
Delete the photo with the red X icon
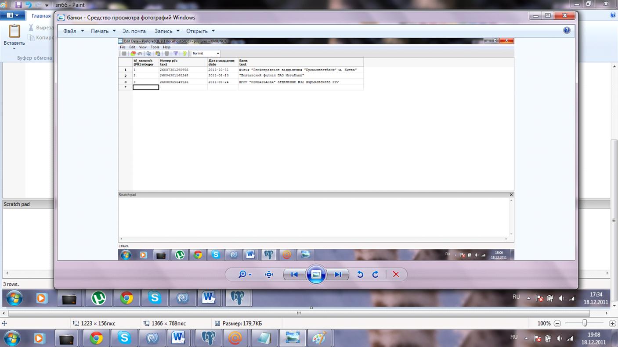click(x=396, y=275)
